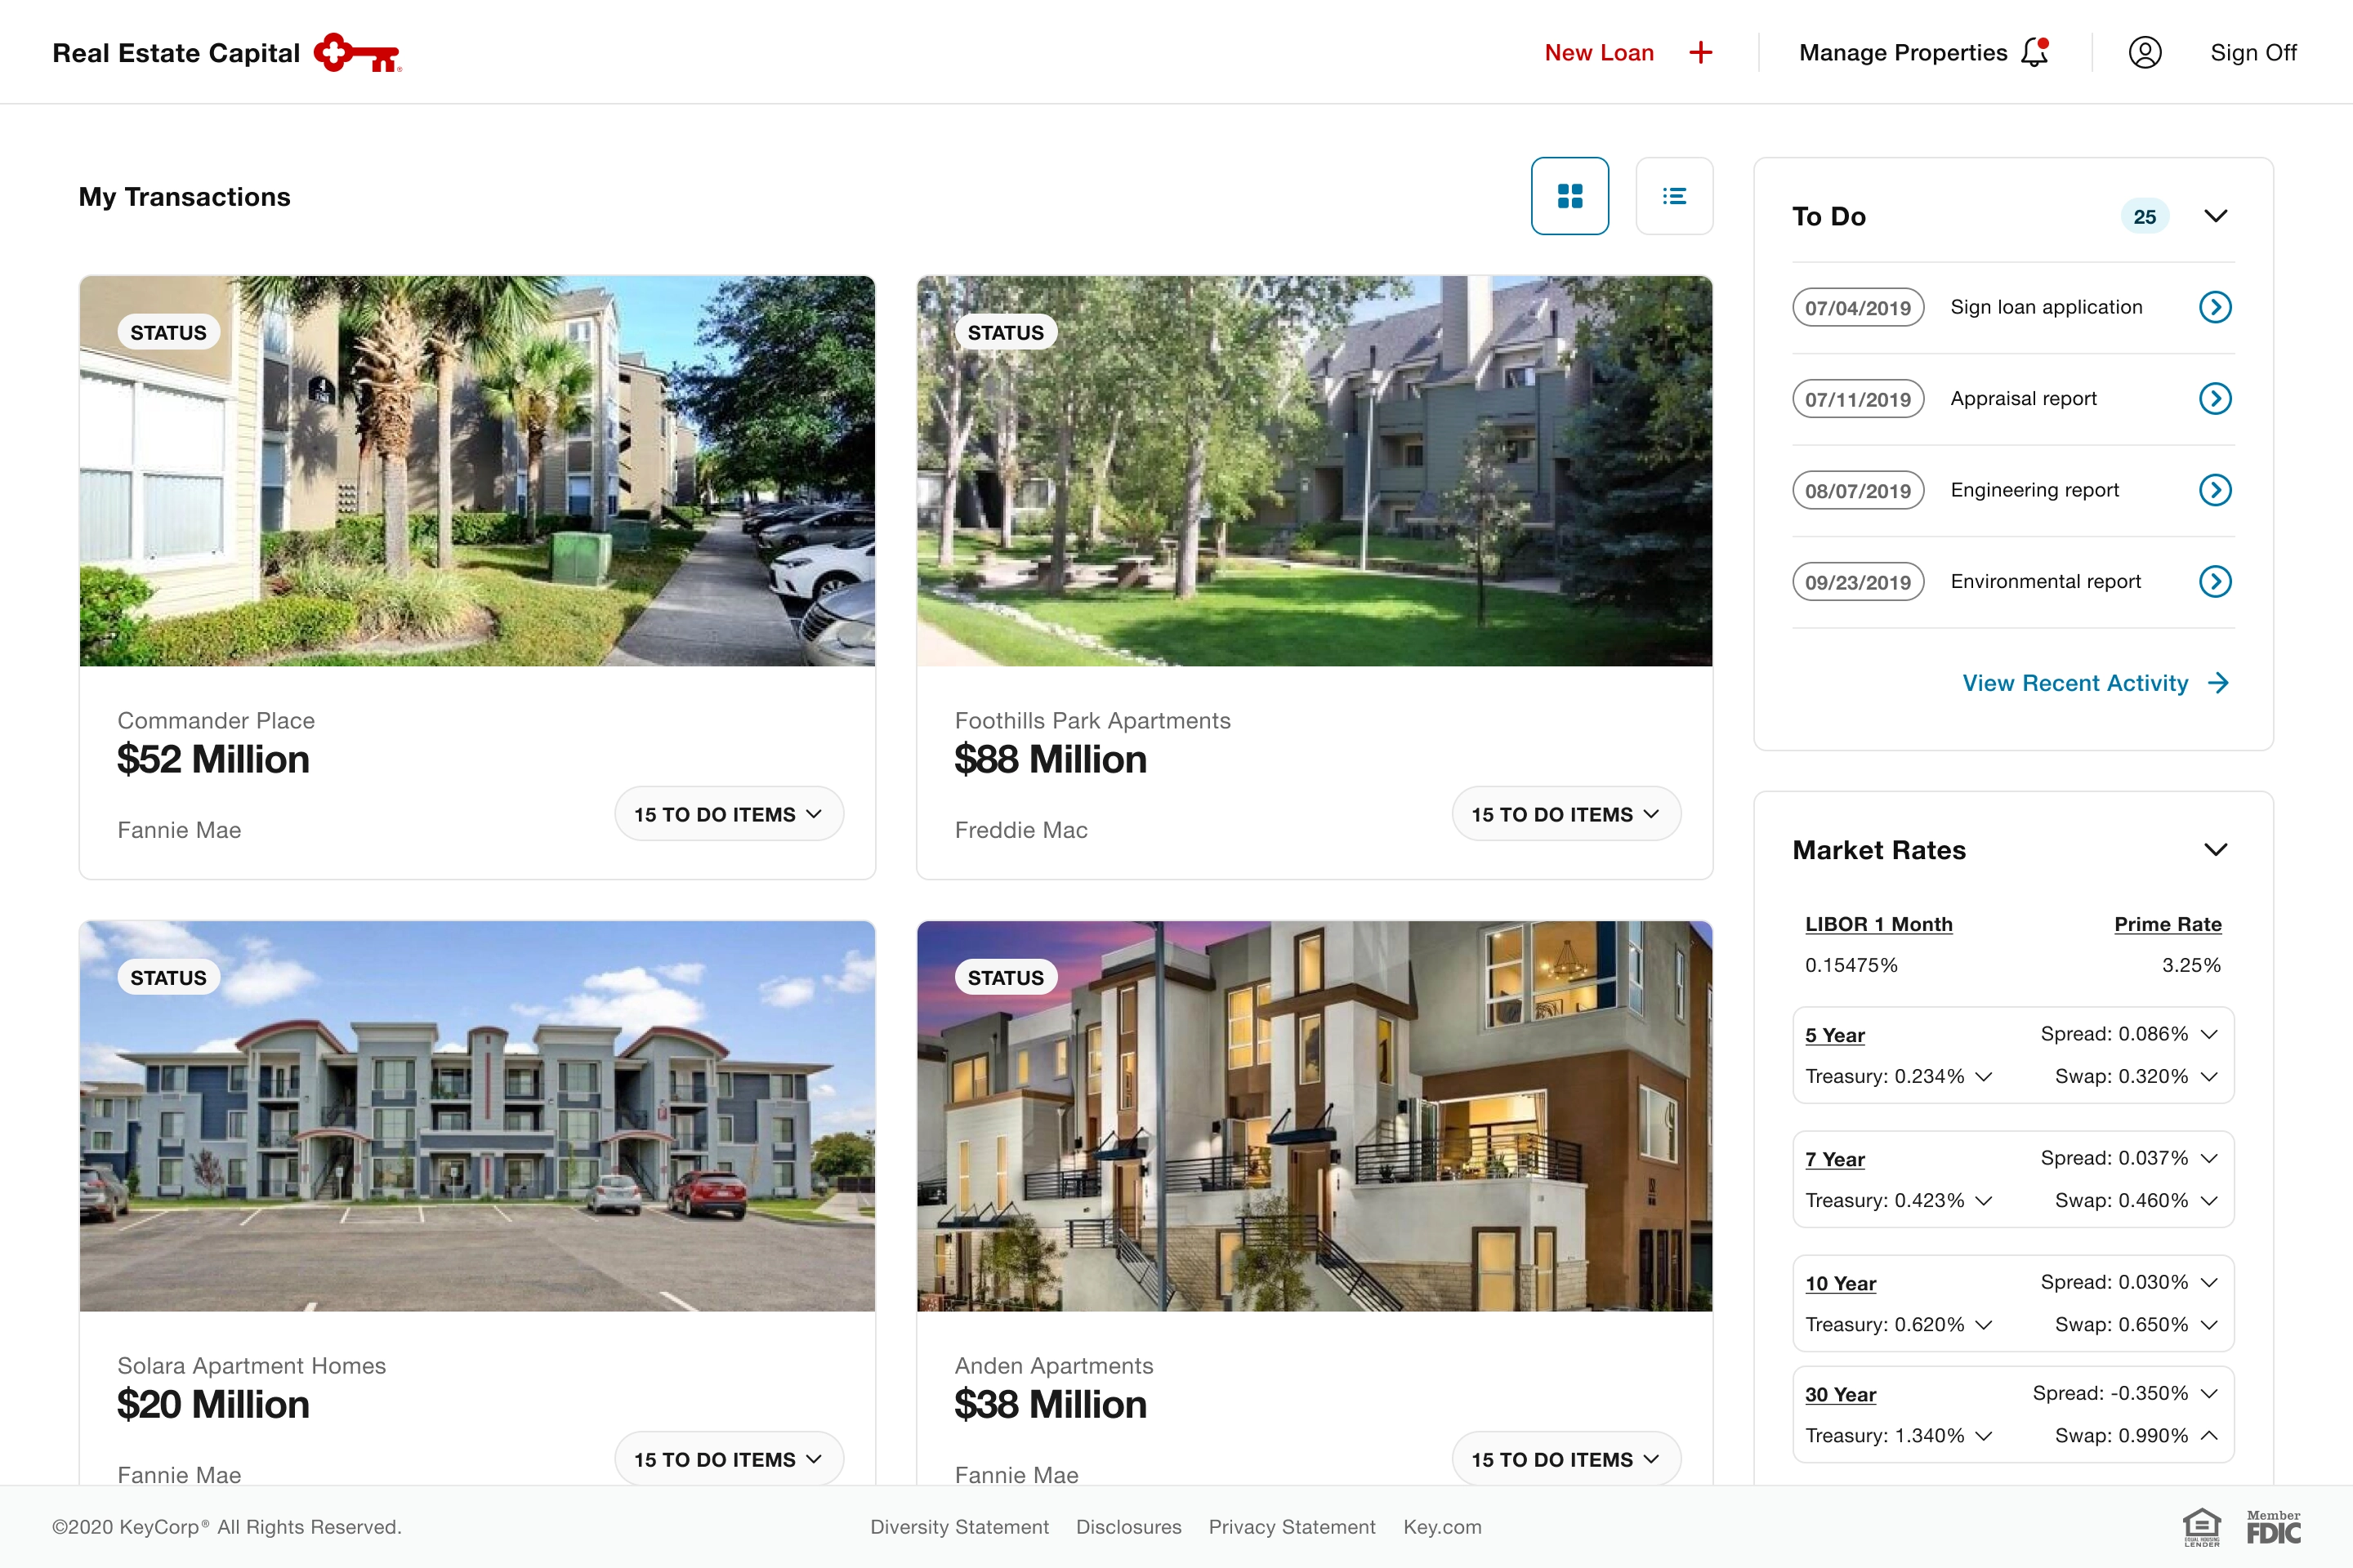Open the Appraisal report arrow icon
2353x1568 pixels.
click(x=2215, y=399)
